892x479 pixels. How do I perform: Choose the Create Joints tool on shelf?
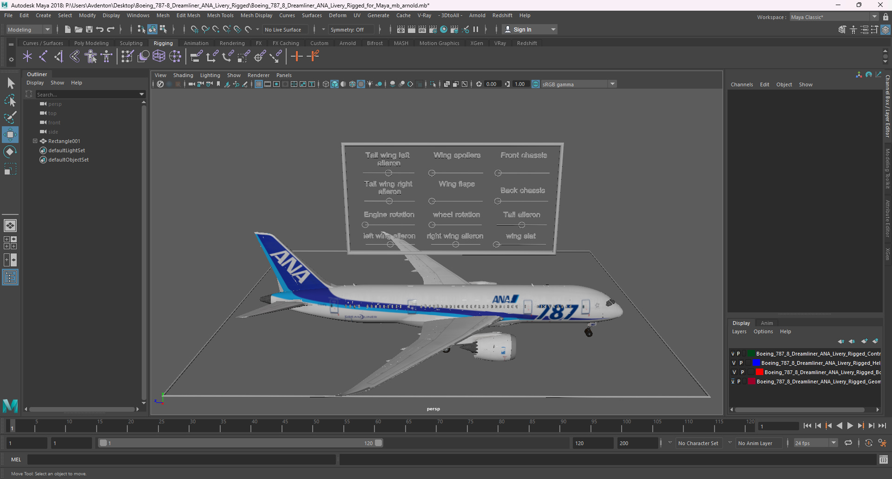(x=43, y=57)
